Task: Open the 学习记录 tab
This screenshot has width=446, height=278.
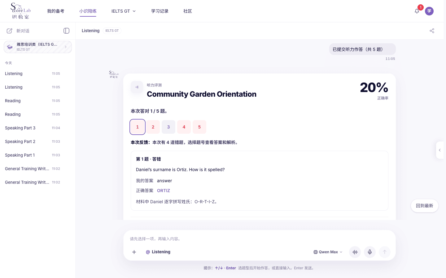Action: [160, 11]
